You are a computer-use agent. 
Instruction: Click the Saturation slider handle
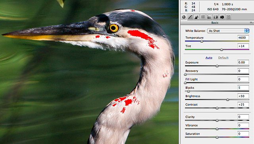click(217, 137)
